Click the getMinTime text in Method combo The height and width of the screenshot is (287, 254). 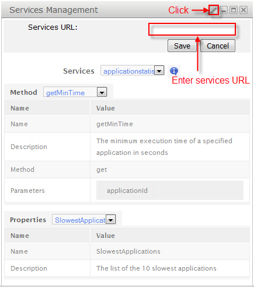[65, 93]
